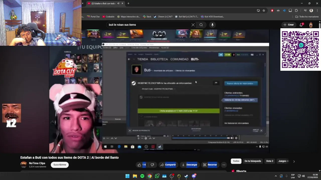Select the Todos filter chip
The image size is (321, 180).
point(236,161)
